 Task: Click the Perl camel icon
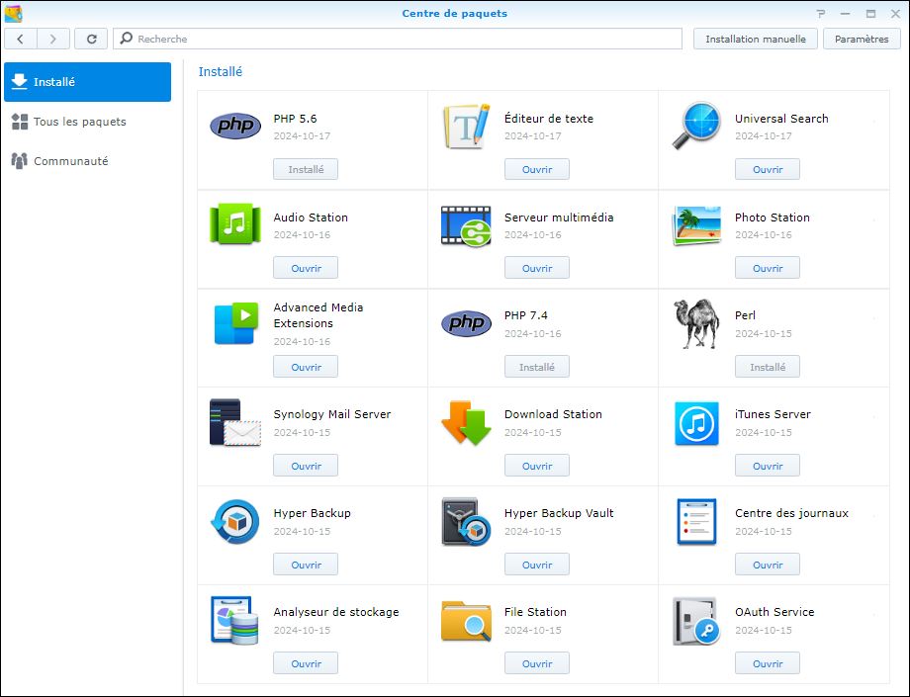pyautogui.click(x=696, y=323)
